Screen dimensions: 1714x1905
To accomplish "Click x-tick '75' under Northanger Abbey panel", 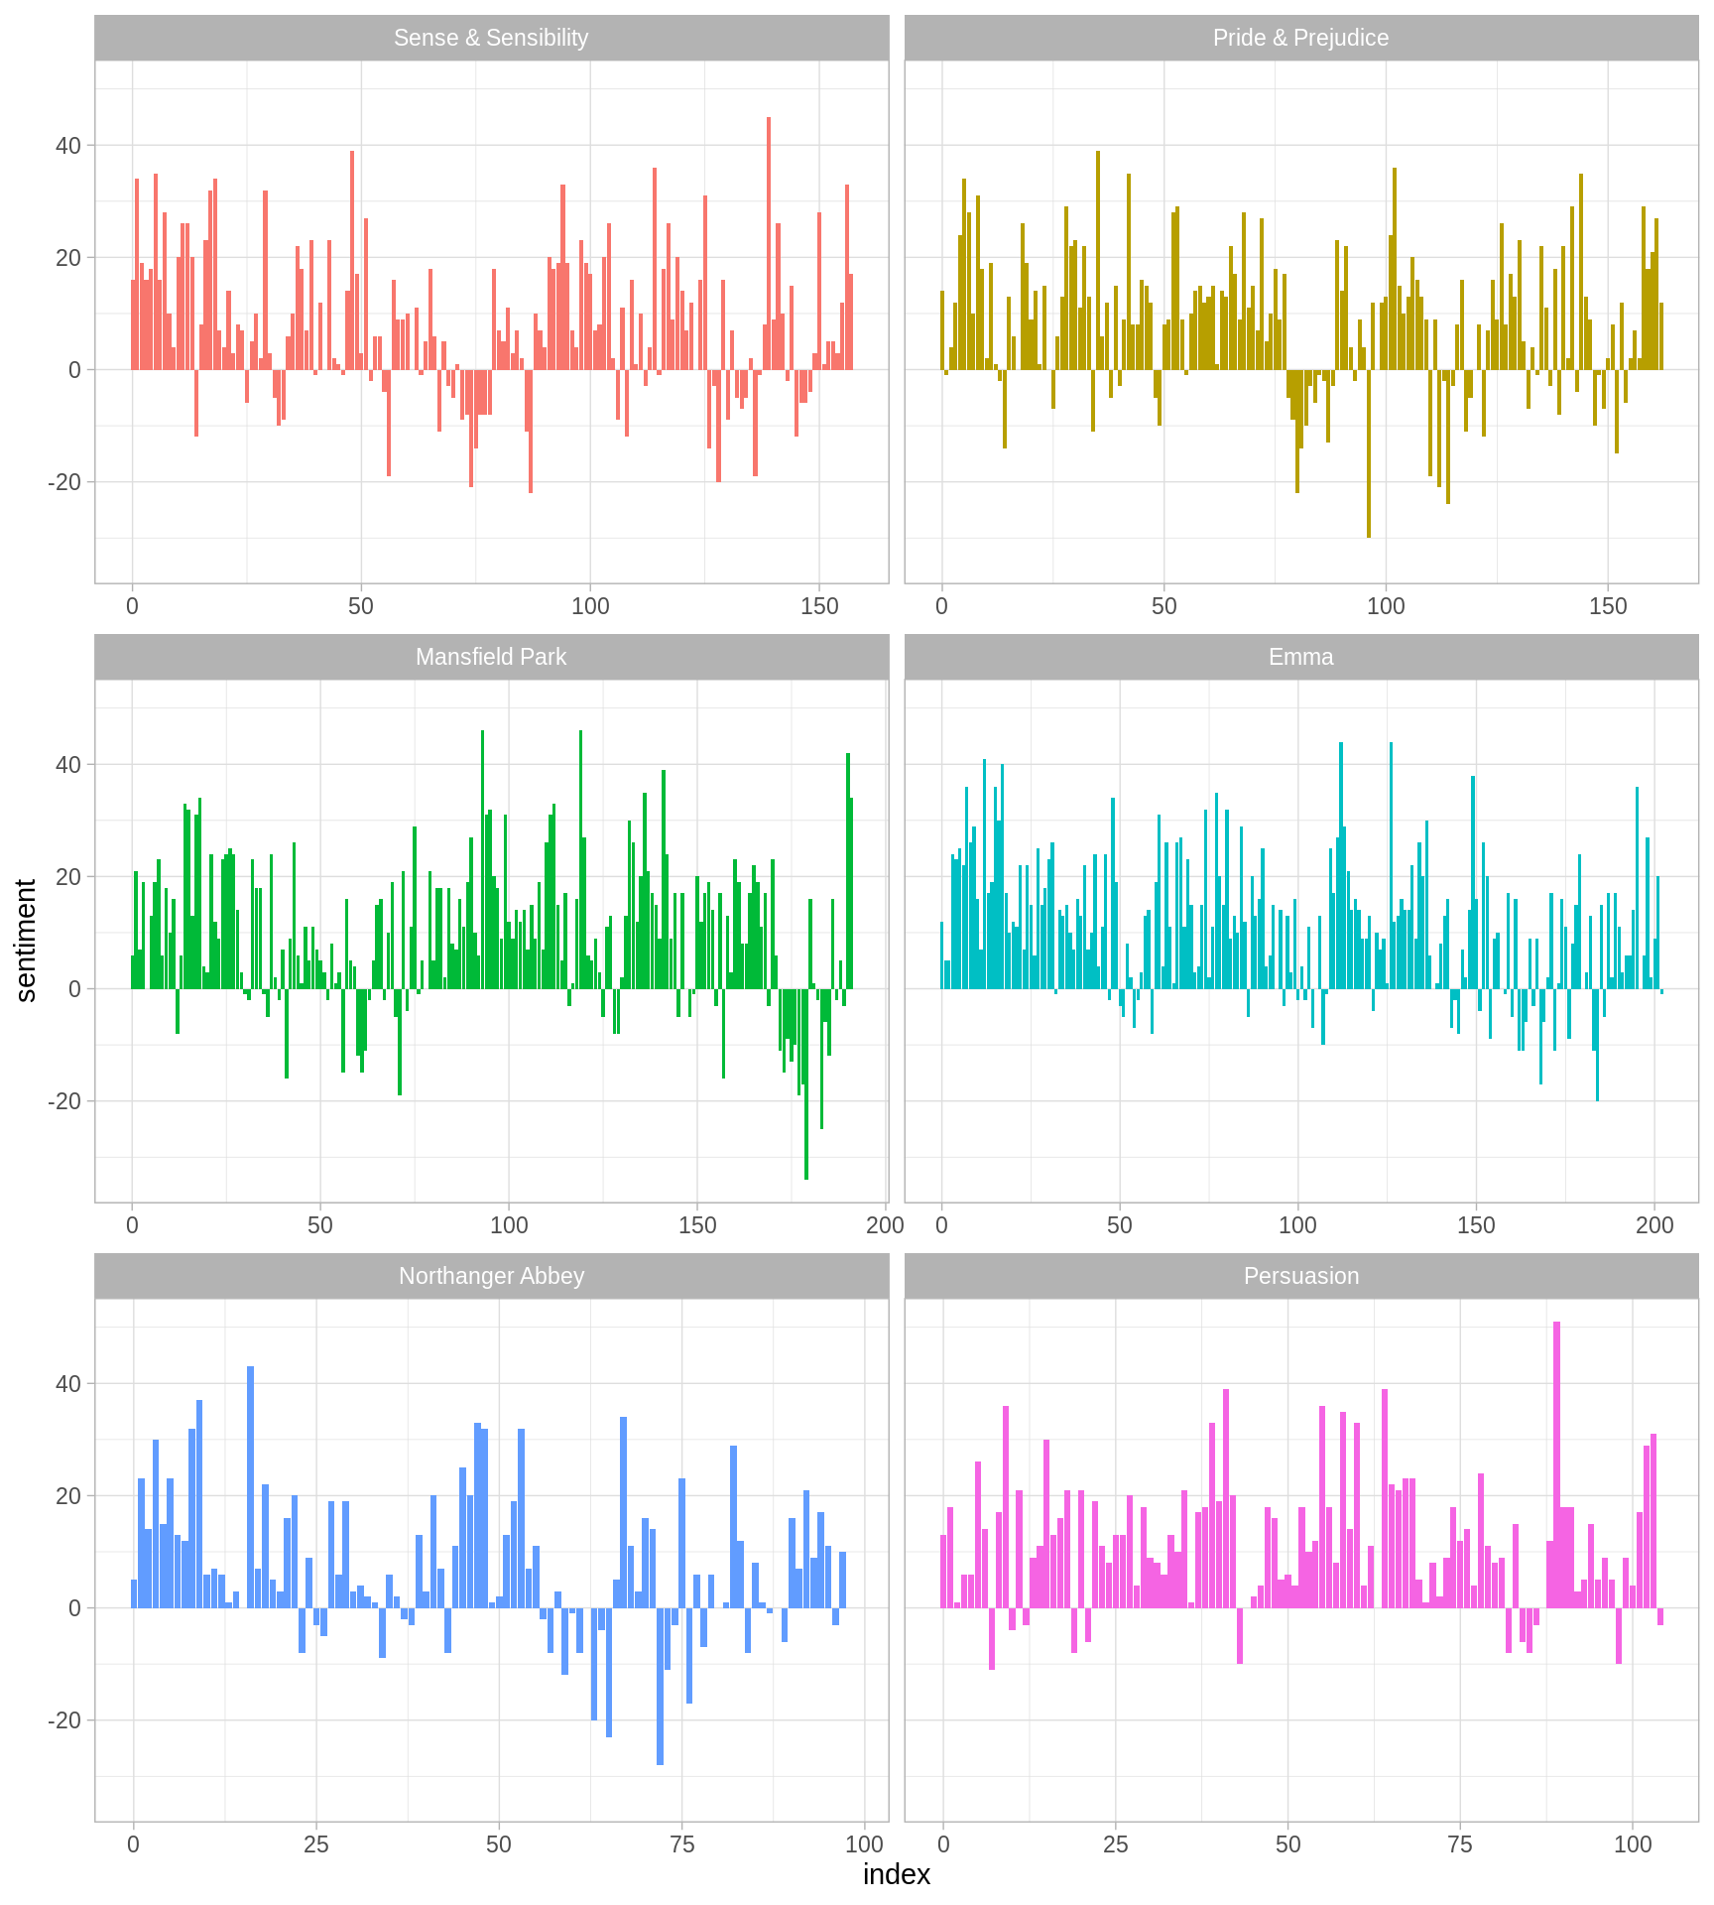I will (x=681, y=1844).
